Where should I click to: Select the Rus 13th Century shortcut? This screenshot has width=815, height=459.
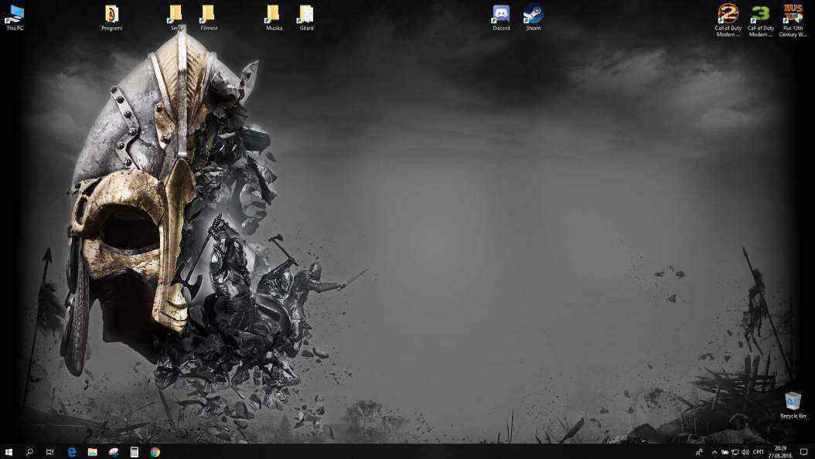793,21
